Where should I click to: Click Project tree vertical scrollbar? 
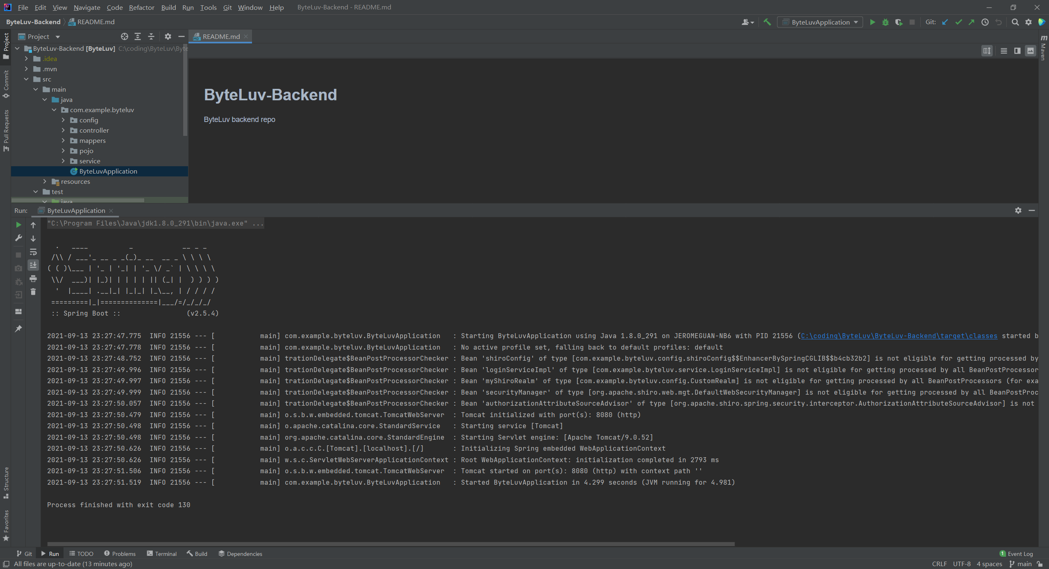pyautogui.click(x=185, y=90)
